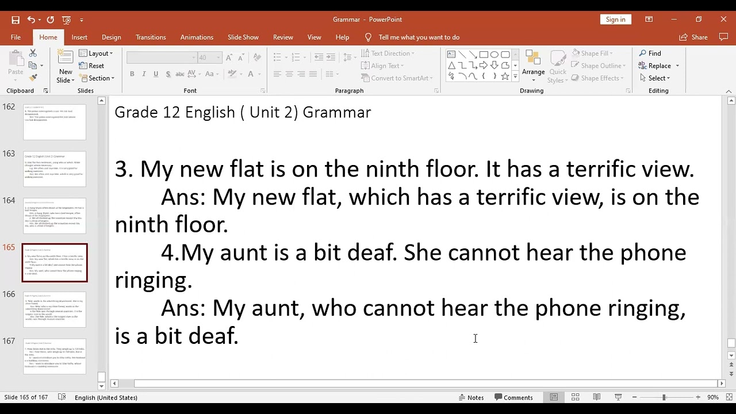Switch to the Design tab
The height and width of the screenshot is (414, 736).
[111, 37]
